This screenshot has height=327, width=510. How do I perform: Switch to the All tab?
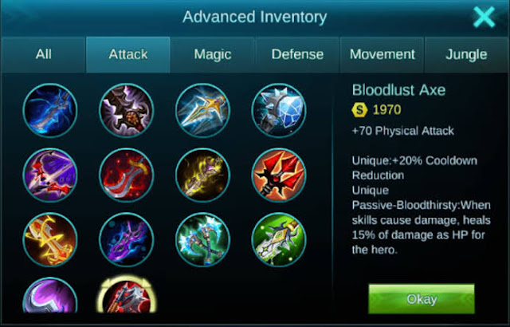click(44, 54)
